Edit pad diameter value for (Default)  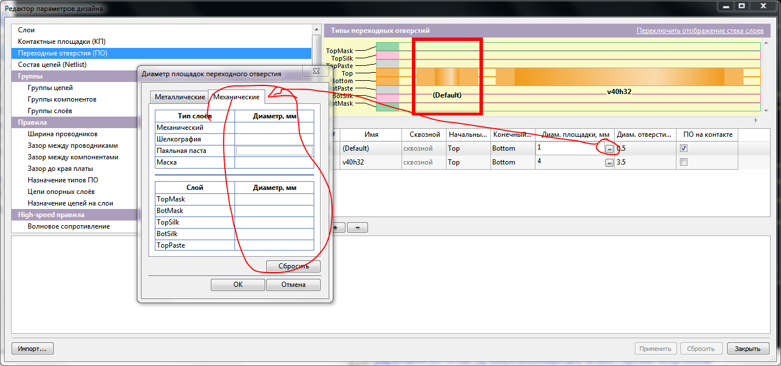[x=570, y=148]
